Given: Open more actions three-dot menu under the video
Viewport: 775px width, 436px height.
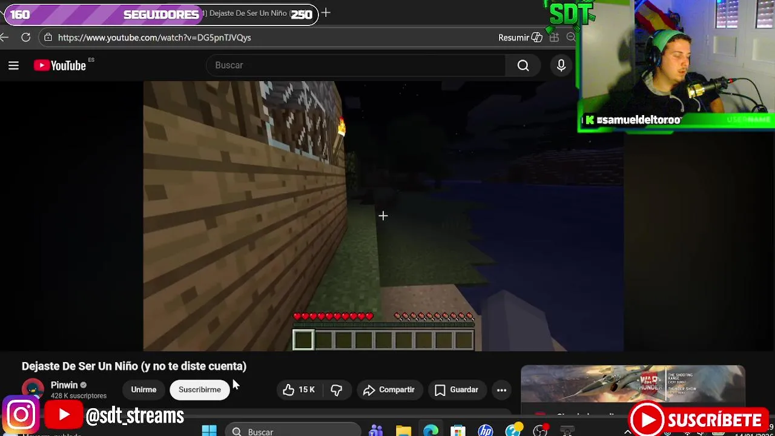Looking at the screenshot, I should [x=501, y=390].
